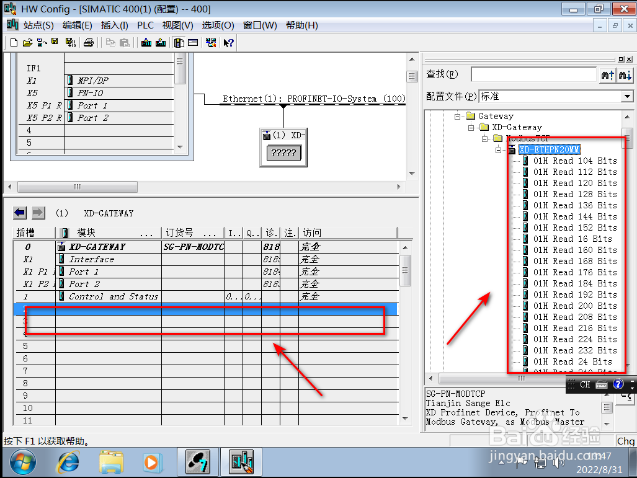Open Windows Media Player from taskbar
This screenshot has width=637, height=478.
[x=153, y=463]
